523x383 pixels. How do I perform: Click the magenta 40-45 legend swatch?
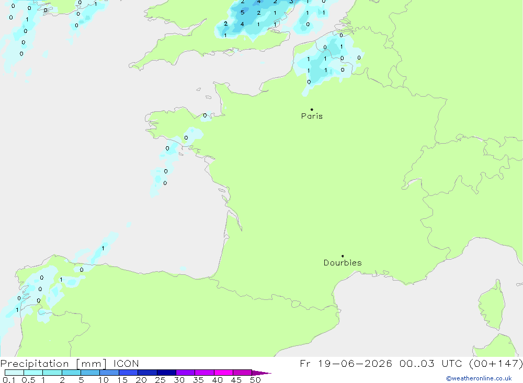click(x=223, y=373)
